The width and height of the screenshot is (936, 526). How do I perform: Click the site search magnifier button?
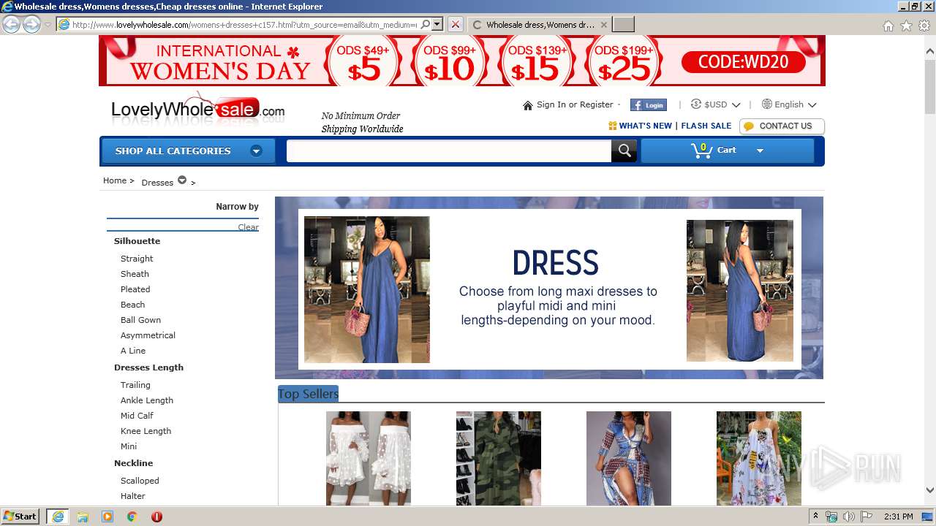click(624, 150)
